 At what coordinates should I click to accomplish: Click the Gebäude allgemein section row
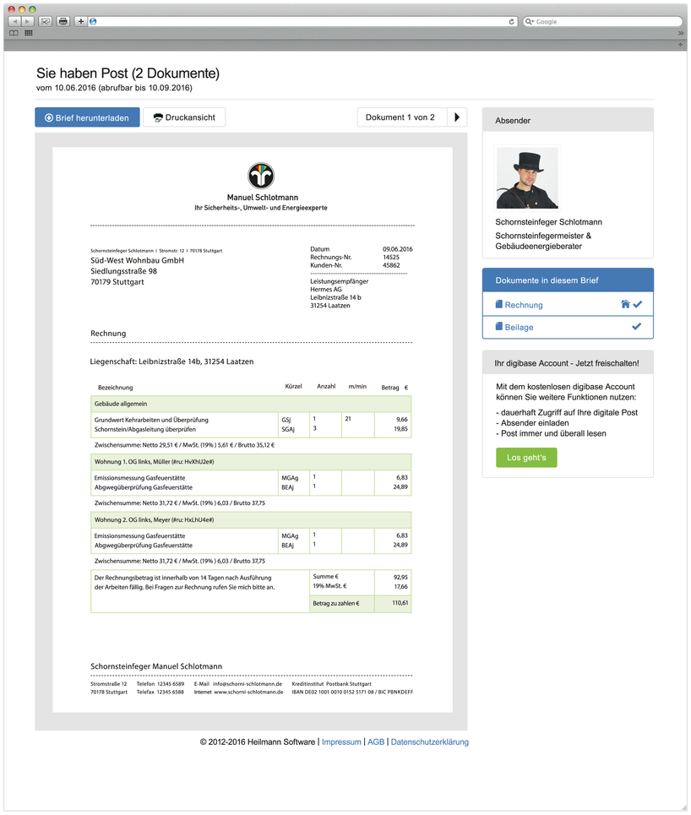pos(251,404)
